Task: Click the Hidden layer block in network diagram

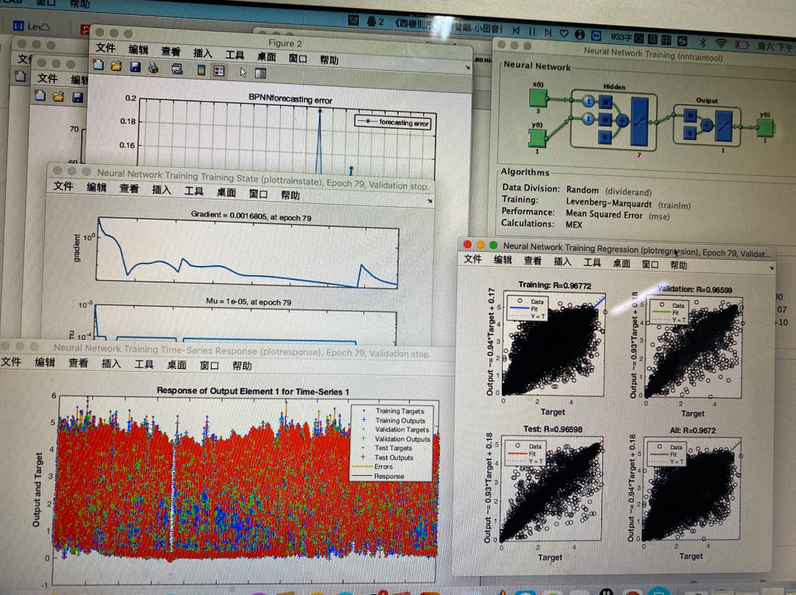Action: click(614, 120)
